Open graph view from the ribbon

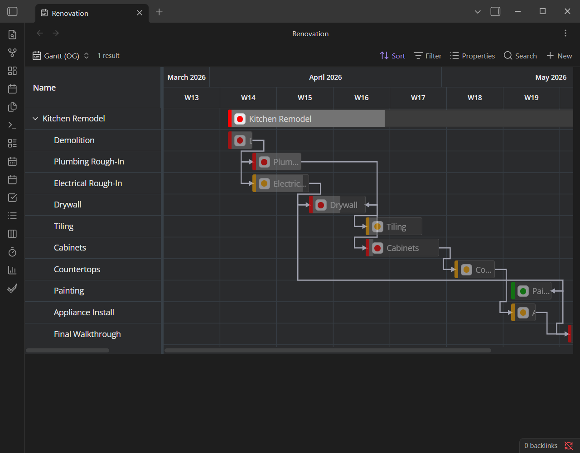tap(13, 53)
